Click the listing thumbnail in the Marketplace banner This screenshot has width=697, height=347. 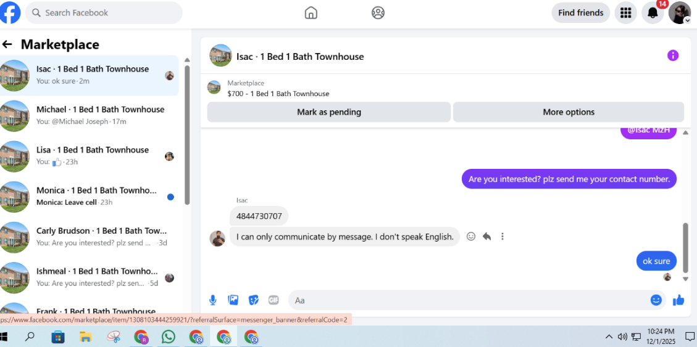pos(214,87)
